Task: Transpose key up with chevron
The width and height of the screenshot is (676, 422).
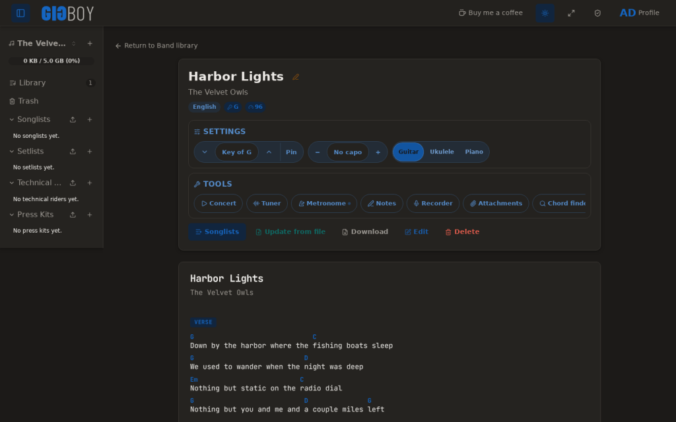Action: click(x=269, y=152)
